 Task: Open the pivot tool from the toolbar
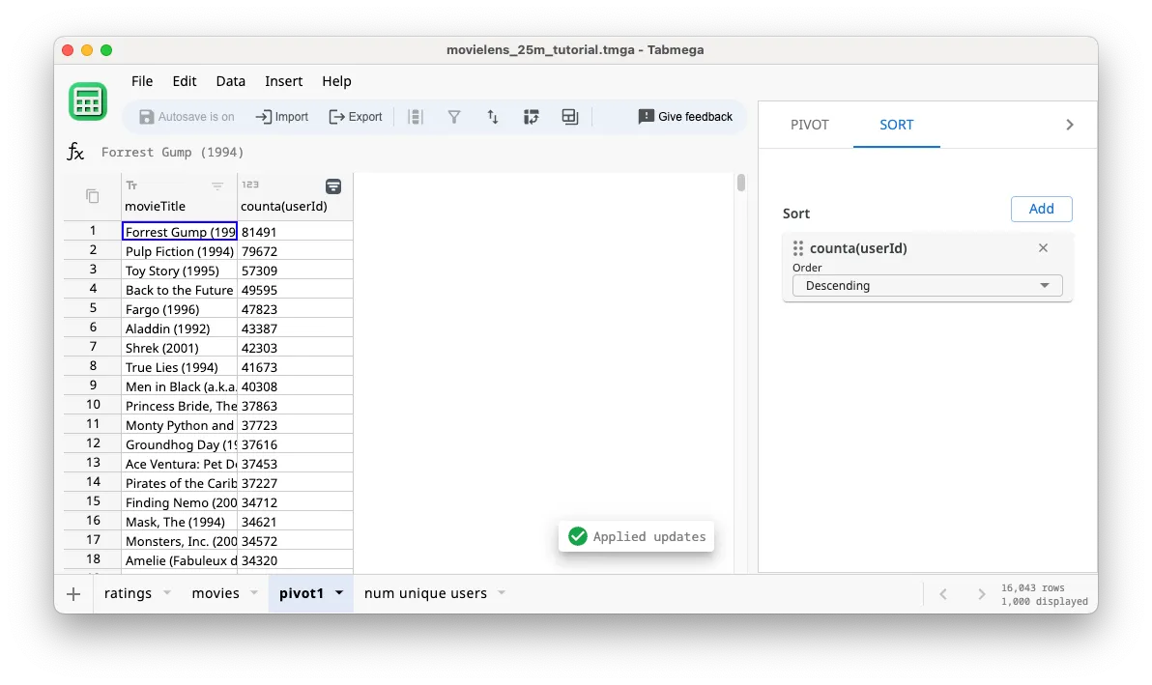coord(532,116)
